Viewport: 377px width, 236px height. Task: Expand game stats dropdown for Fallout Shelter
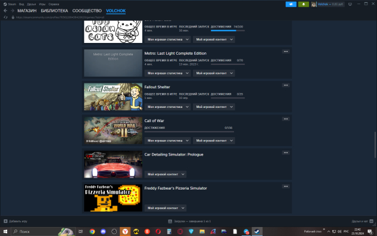pos(167,107)
